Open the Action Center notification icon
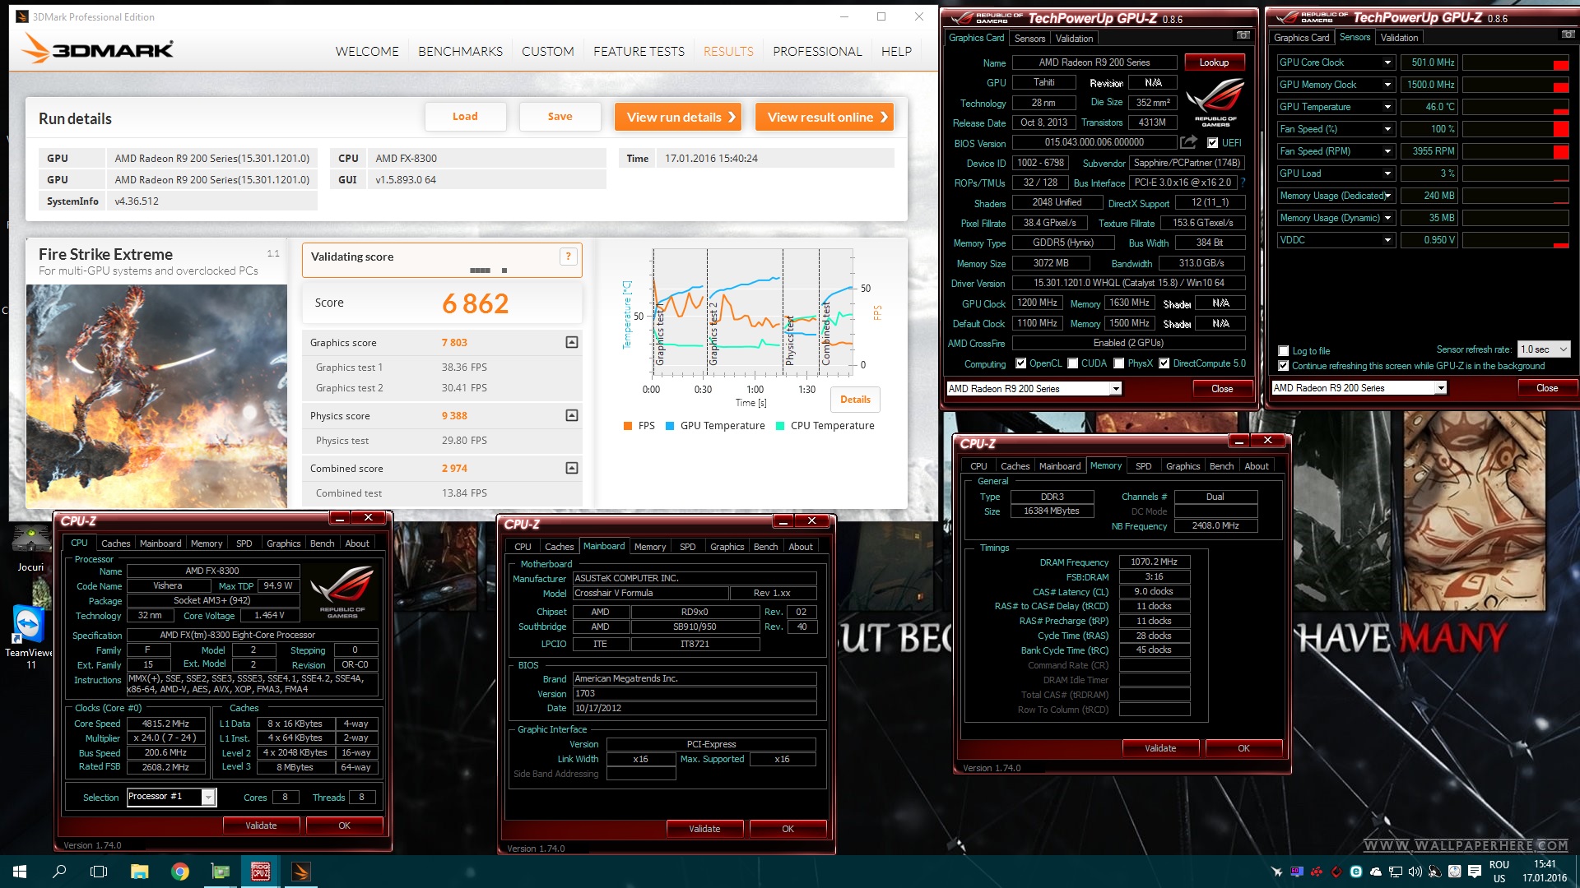Screen dimensions: 1580x888 (1475, 872)
